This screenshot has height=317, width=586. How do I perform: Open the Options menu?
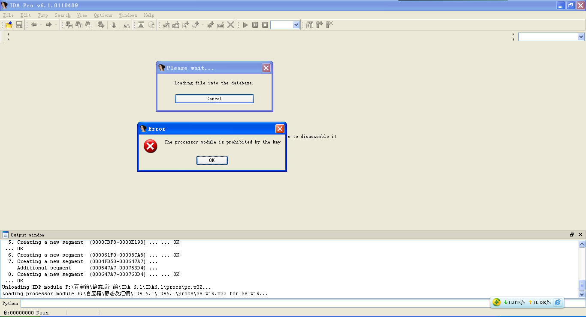(x=103, y=15)
